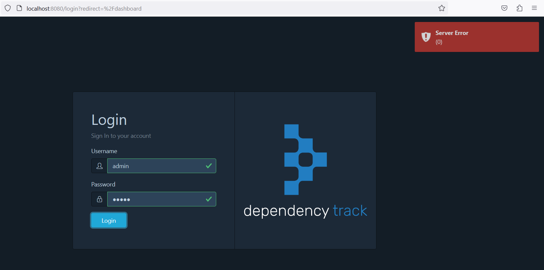Click the 'Password' label
544x270 pixels.
coord(103,184)
